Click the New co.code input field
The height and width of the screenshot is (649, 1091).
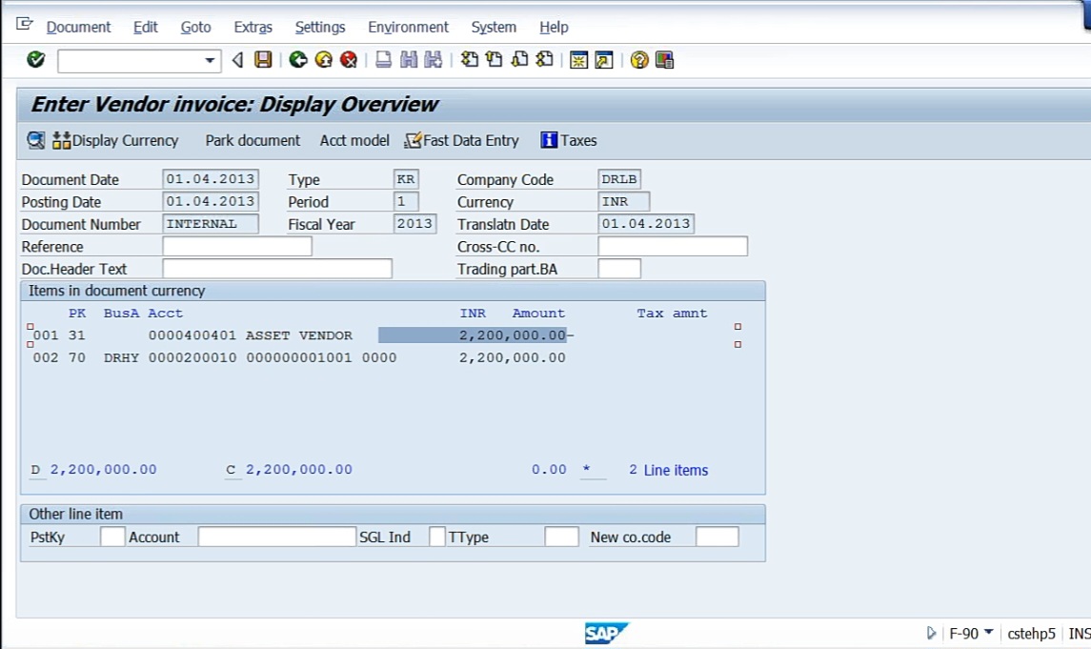[717, 537]
